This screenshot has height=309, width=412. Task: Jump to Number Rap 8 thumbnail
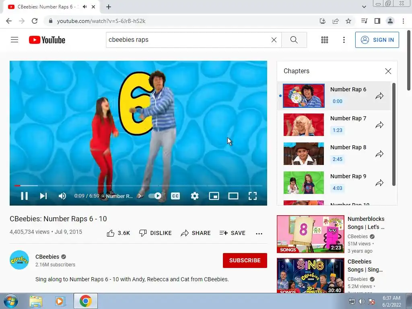point(304,154)
